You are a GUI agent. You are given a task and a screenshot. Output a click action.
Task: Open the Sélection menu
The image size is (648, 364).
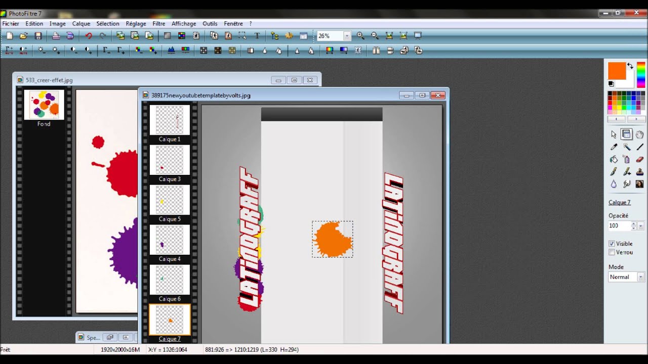pos(108,24)
